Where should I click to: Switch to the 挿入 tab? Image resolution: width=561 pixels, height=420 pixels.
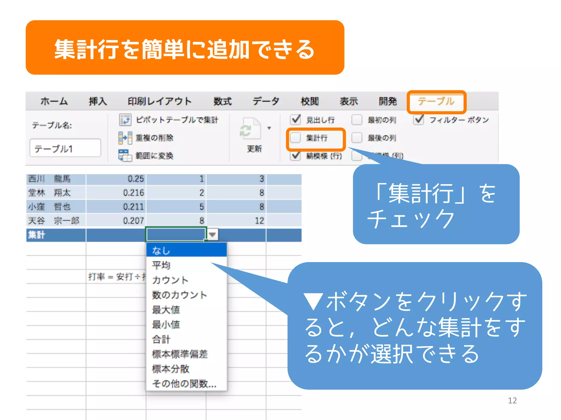98,101
